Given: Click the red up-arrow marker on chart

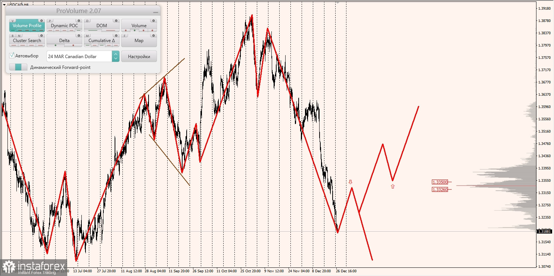Looking at the screenshot, I should pyautogui.click(x=392, y=186).
